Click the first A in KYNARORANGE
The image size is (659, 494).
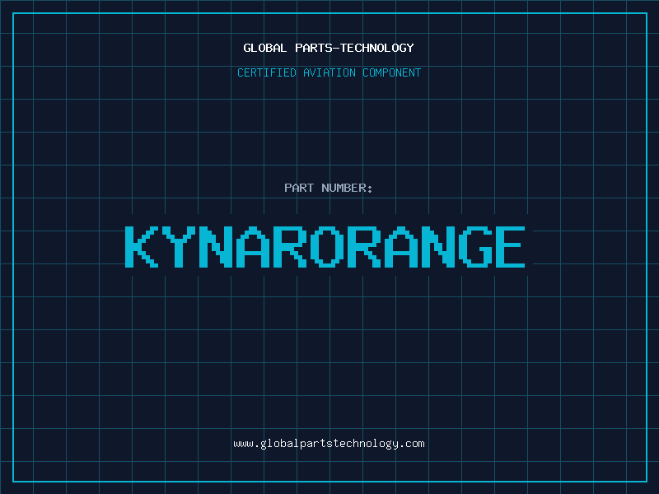pyautogui.click(x=251, y=246)
